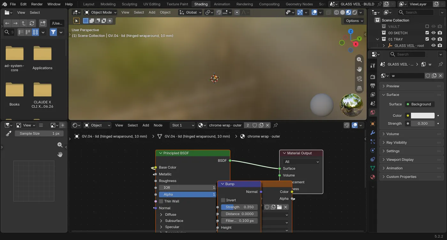Open the Modifiers wrench tab
The image size is (447, 240).
click(373, 132)
